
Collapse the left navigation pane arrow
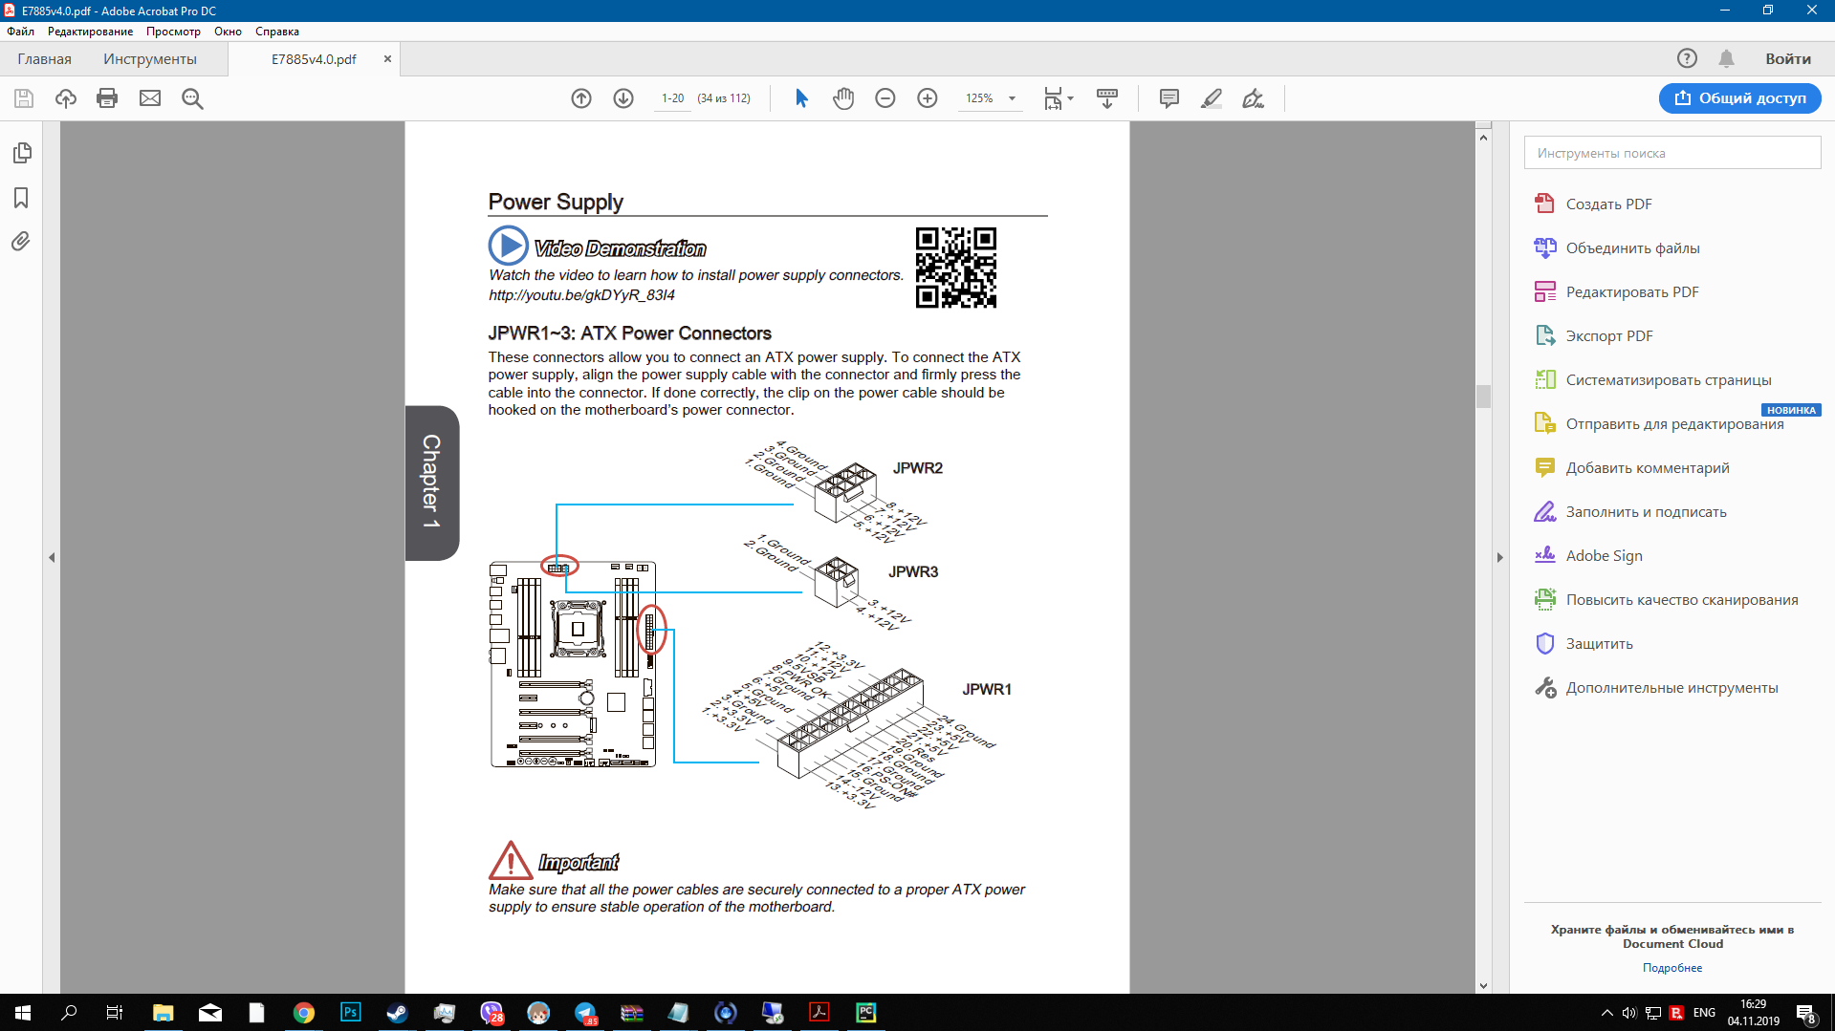52,557
